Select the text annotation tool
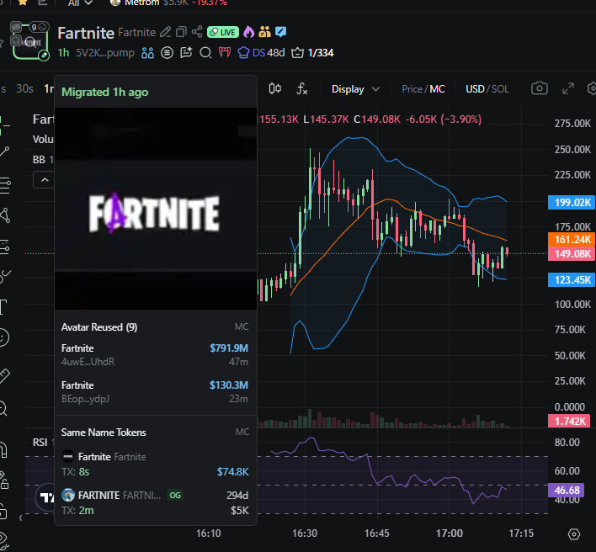Viewport: 596px width, 552px height. tap(3, 307)
